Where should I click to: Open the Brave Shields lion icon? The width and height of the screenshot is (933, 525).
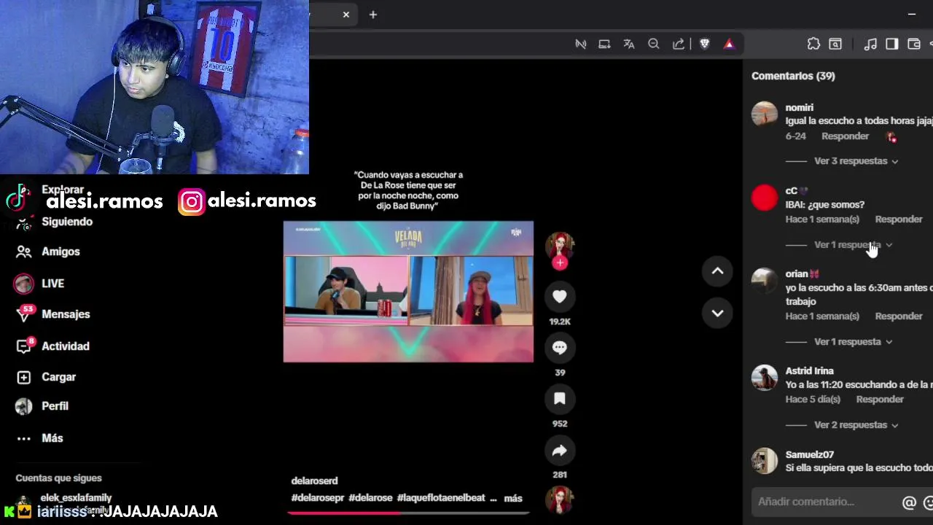coord(704,44)
